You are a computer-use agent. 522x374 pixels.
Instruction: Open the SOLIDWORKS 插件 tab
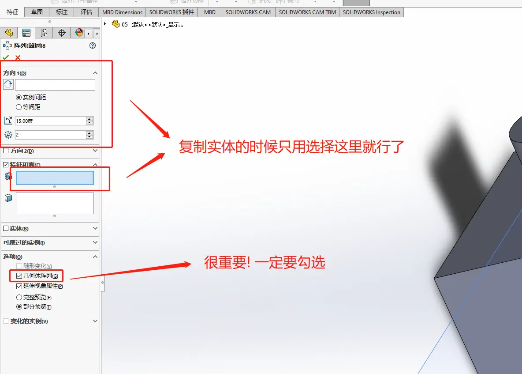click(172, 12)
